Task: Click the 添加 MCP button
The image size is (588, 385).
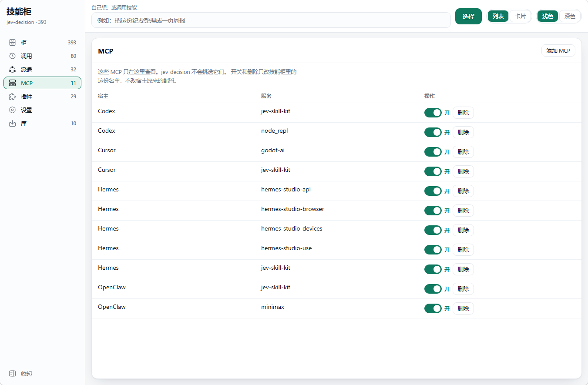Action: (x=558, y=50)
